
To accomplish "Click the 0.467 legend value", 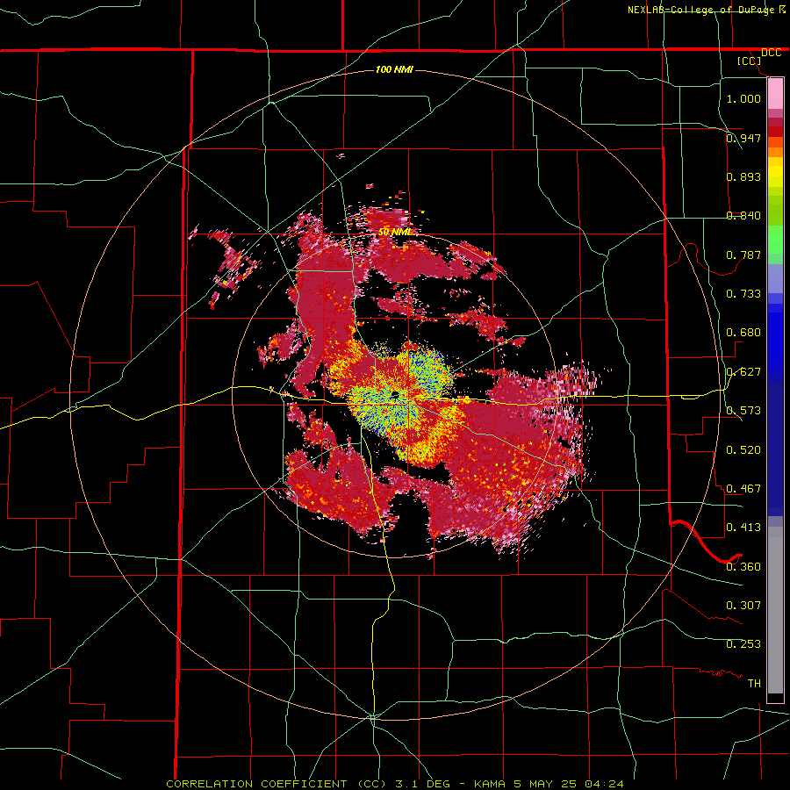I will point(743,488).
